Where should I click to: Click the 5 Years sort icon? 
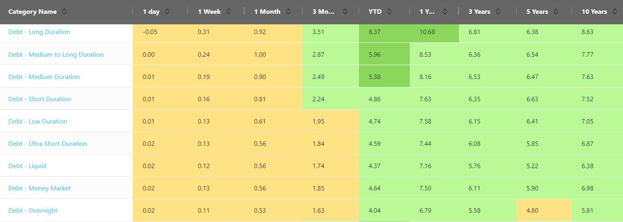tap(556, 12)
